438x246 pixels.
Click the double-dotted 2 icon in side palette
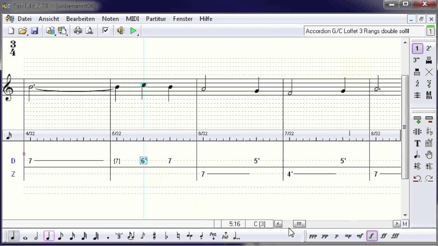point(429,84)
